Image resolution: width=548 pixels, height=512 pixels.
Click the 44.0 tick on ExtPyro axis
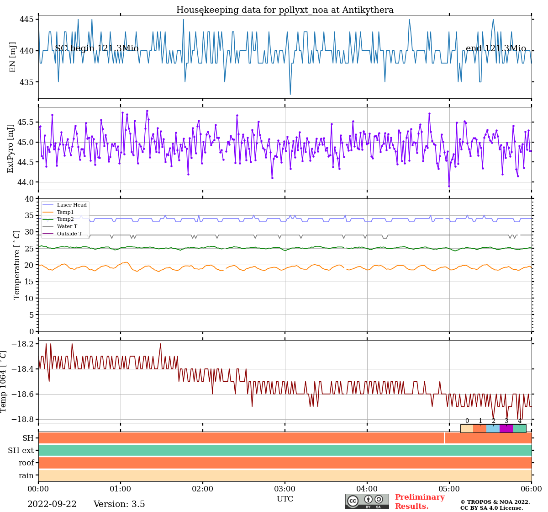tap(26, 182)
